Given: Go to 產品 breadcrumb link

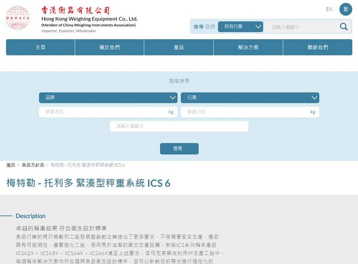Looking at the screenshot, I should (10, 165).
